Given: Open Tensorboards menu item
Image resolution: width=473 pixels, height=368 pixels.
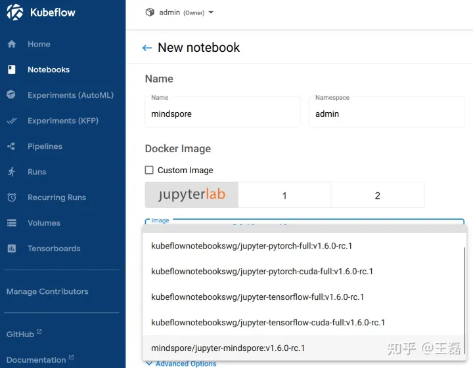Looking at the screenshot, I should 54,249.
